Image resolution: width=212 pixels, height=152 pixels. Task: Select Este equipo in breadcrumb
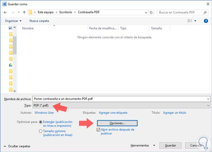pos(46,12)
